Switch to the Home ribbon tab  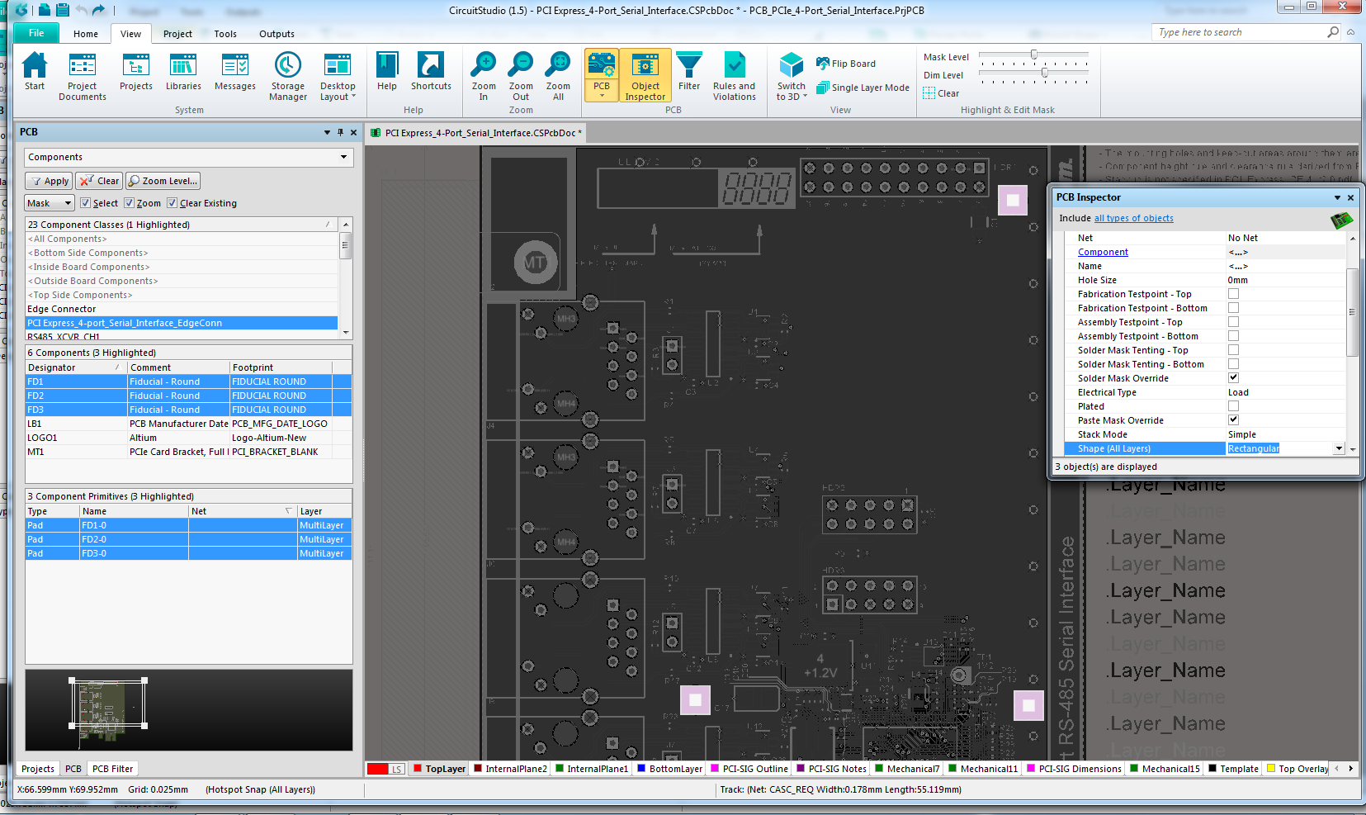[x=86, y=34]
